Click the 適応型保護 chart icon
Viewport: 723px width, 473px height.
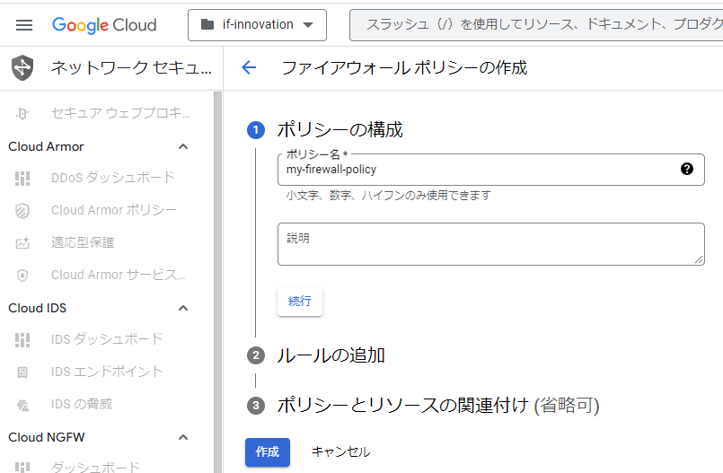[22, 242]
